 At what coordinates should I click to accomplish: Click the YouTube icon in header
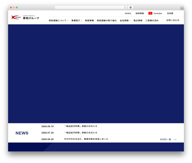[x=150, y=13]
